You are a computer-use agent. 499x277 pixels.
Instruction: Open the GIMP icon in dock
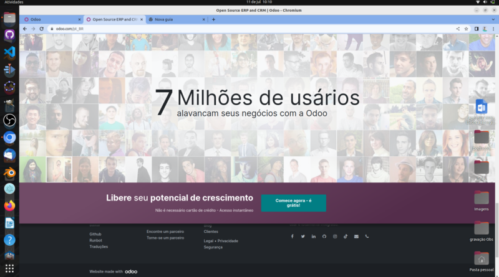pyautogui.click(x=9, y=103)
